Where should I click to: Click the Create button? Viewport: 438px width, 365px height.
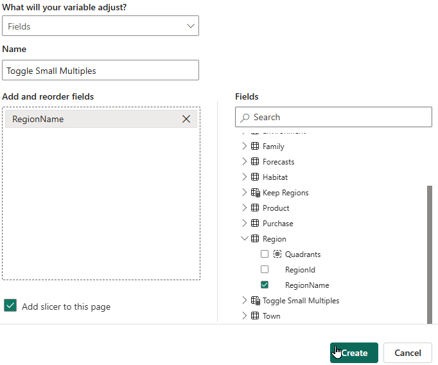tap(354, 353)
